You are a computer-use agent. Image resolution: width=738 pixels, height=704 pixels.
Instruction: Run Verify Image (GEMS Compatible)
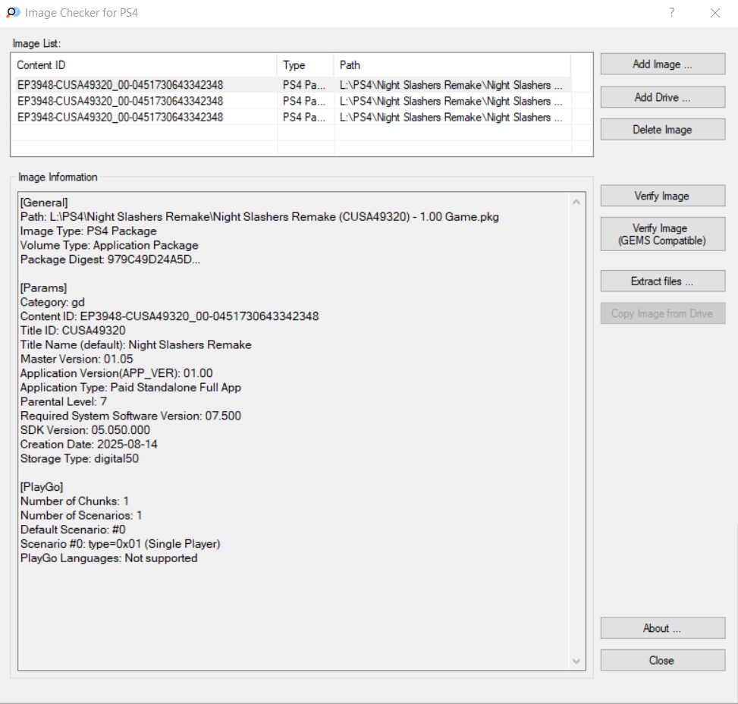tap(662, 234)
